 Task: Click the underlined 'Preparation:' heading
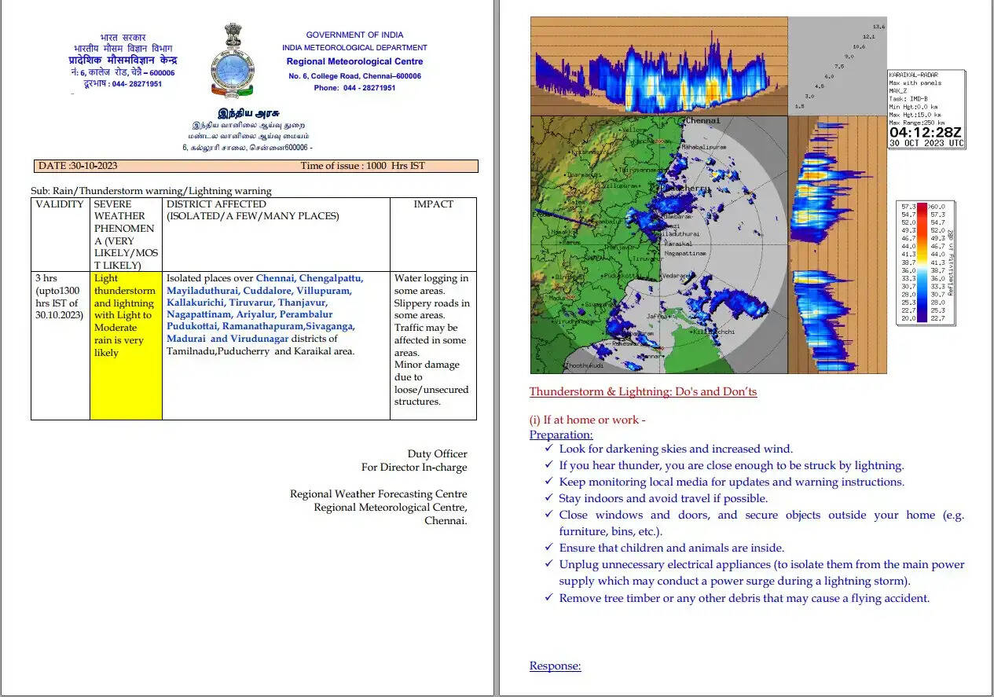(561, 435)
